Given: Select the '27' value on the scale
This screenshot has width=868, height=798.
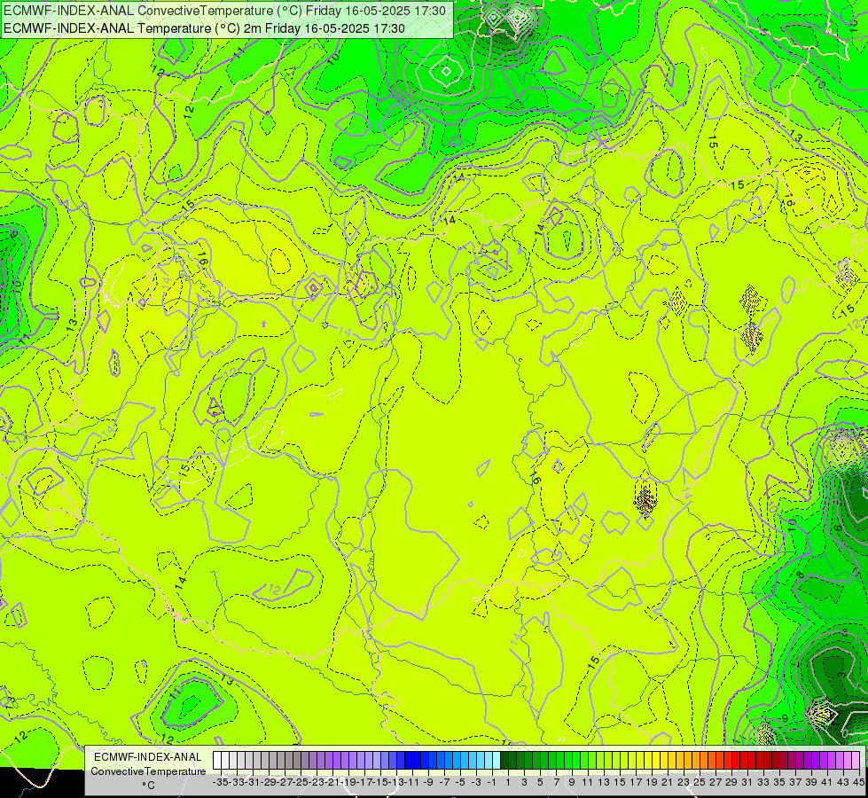Looking at the screenshot, I should pos(716,782).
